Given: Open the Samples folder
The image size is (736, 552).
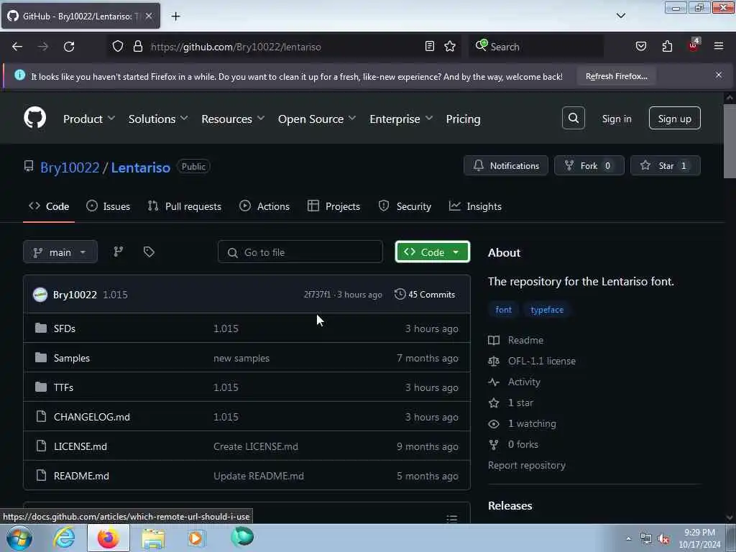Looking at the screenshot, I should pyautogui.click(x=71, y=358).
